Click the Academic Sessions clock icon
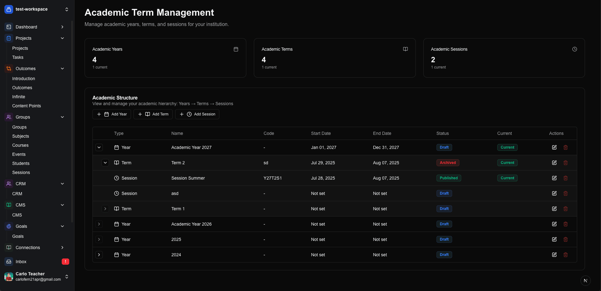 [x=574, y=49]
